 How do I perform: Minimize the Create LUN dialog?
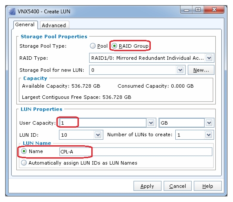(x=186, y=10)
